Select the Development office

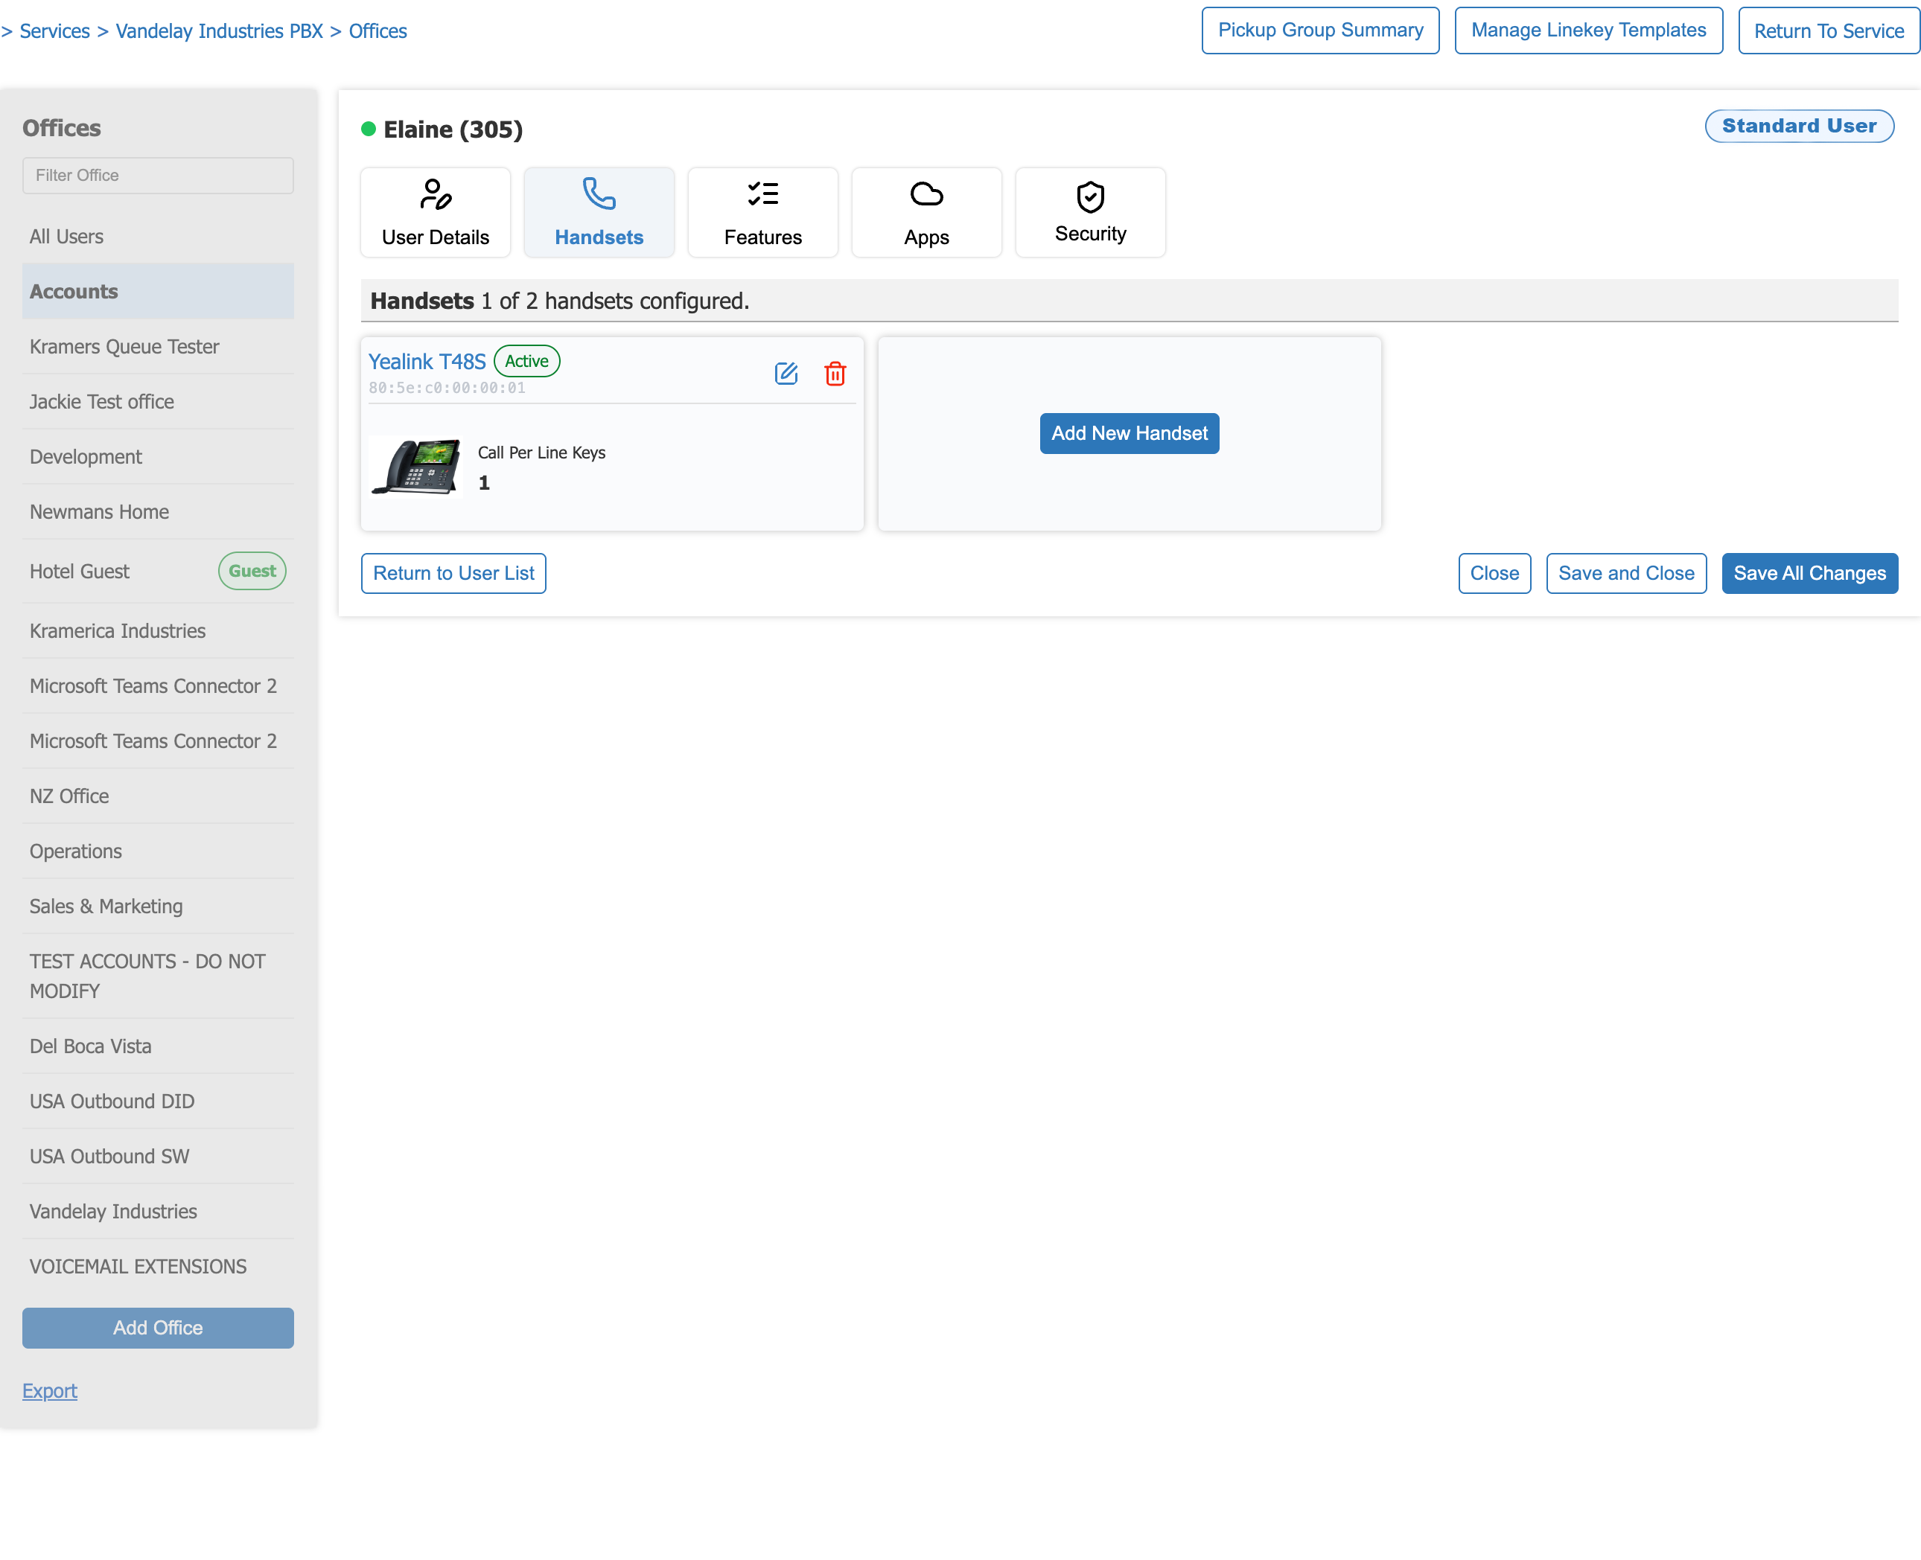coord(158,456)
